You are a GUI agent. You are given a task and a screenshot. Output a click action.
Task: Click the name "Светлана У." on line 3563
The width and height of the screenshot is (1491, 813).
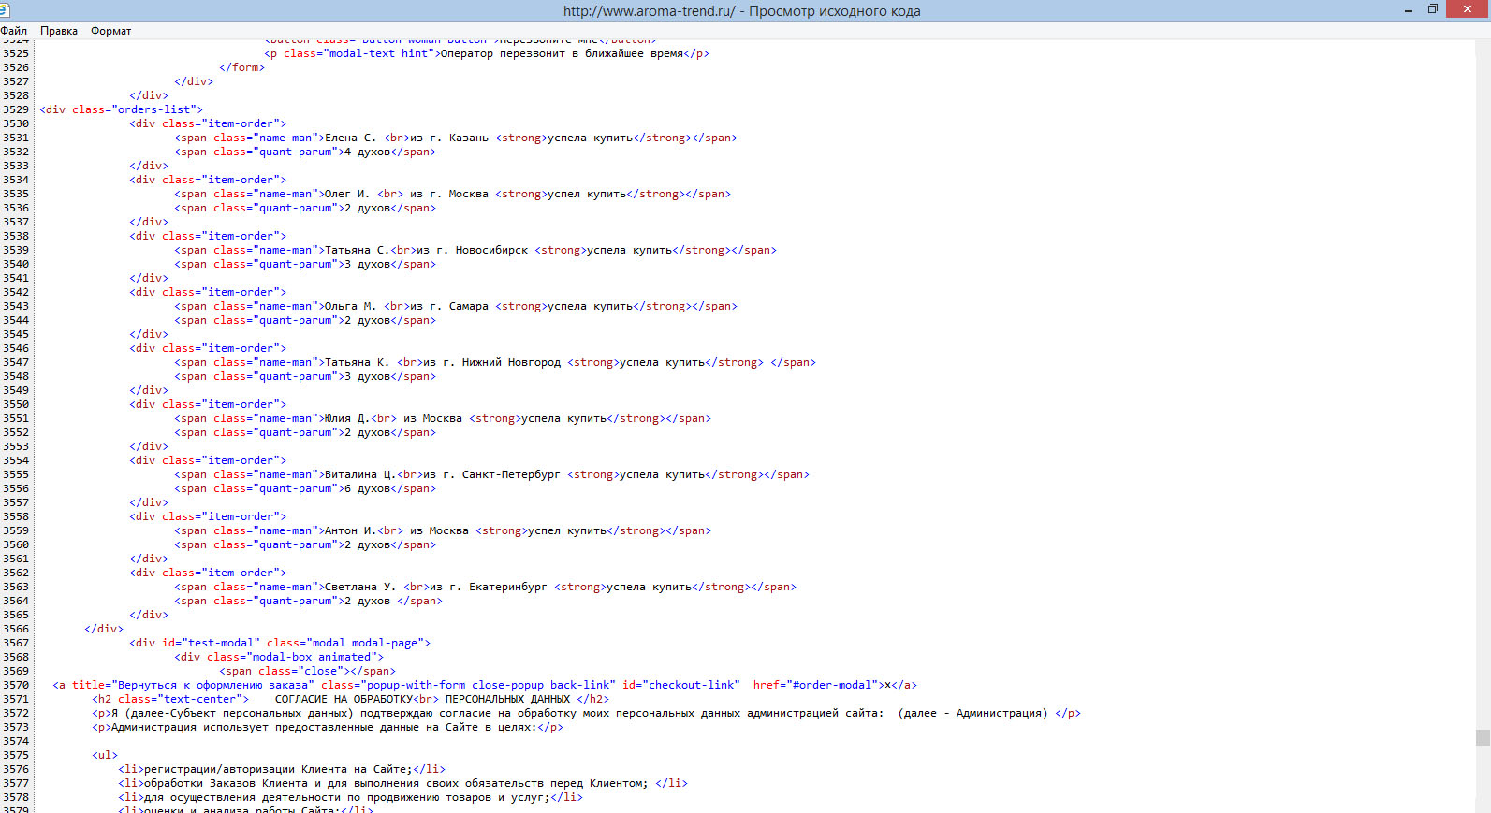click(359, 587)
